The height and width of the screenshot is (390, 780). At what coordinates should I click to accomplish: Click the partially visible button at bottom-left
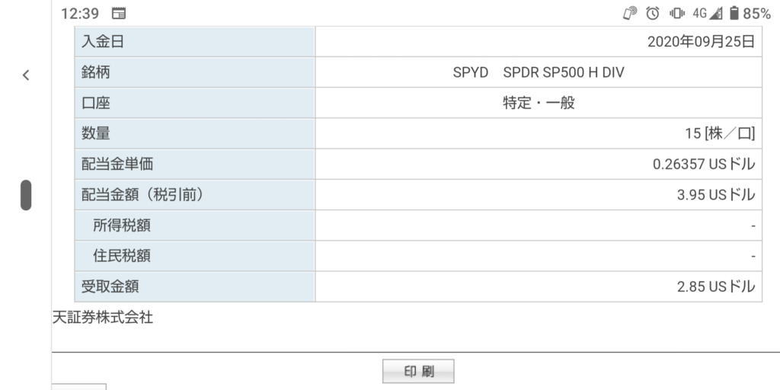(79, 386)
